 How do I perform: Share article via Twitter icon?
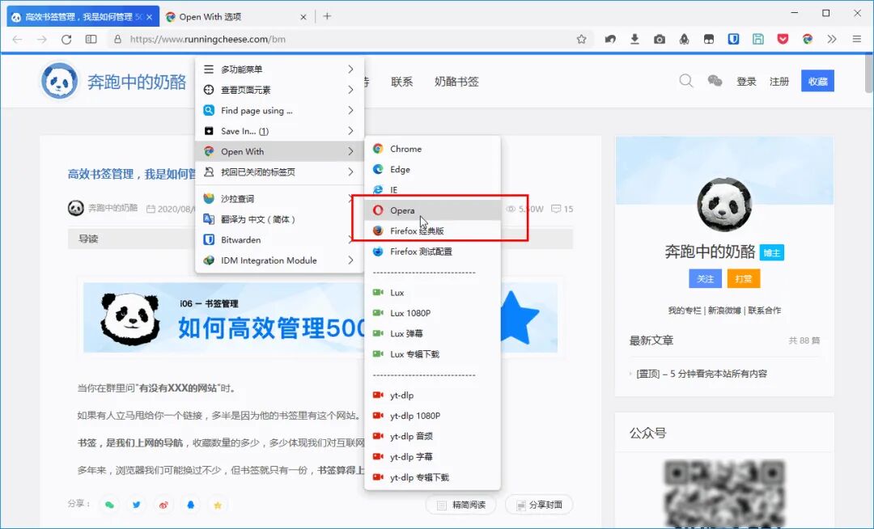137,505
